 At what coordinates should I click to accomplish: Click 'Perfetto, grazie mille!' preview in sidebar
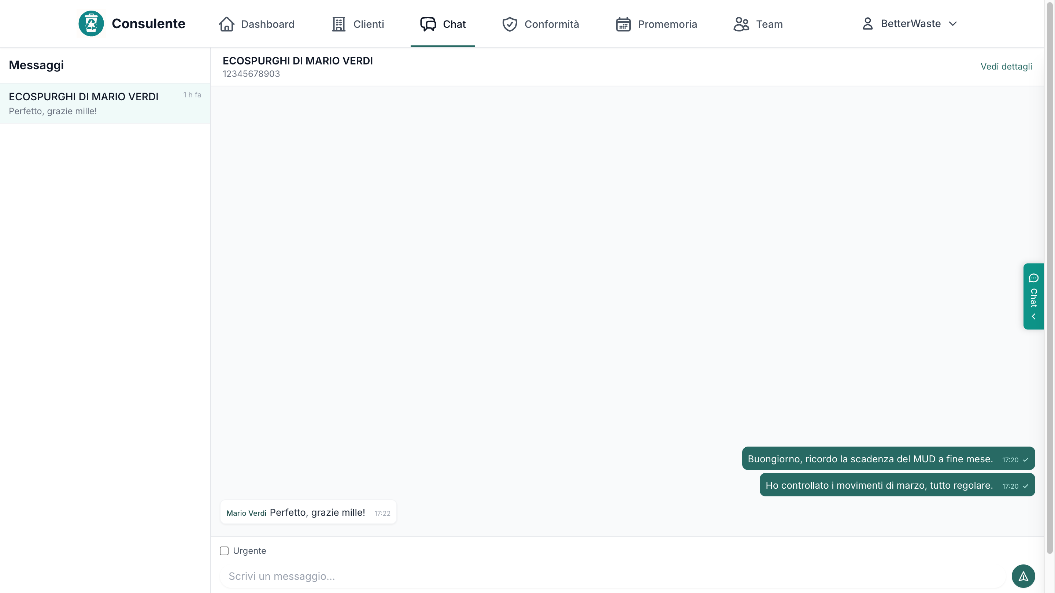[53, 111]
